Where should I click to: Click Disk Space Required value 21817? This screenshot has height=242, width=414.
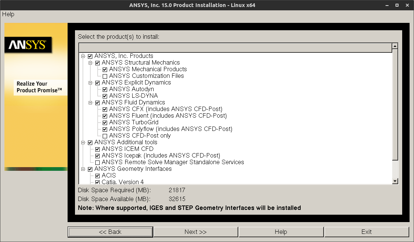coord(177,190)
